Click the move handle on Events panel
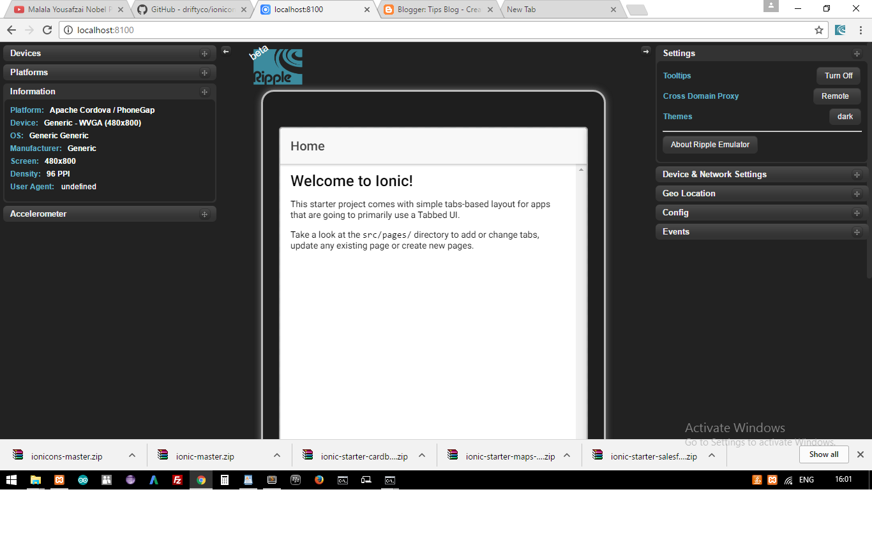Screen dimensions: 872x536 tap(857, 232)
